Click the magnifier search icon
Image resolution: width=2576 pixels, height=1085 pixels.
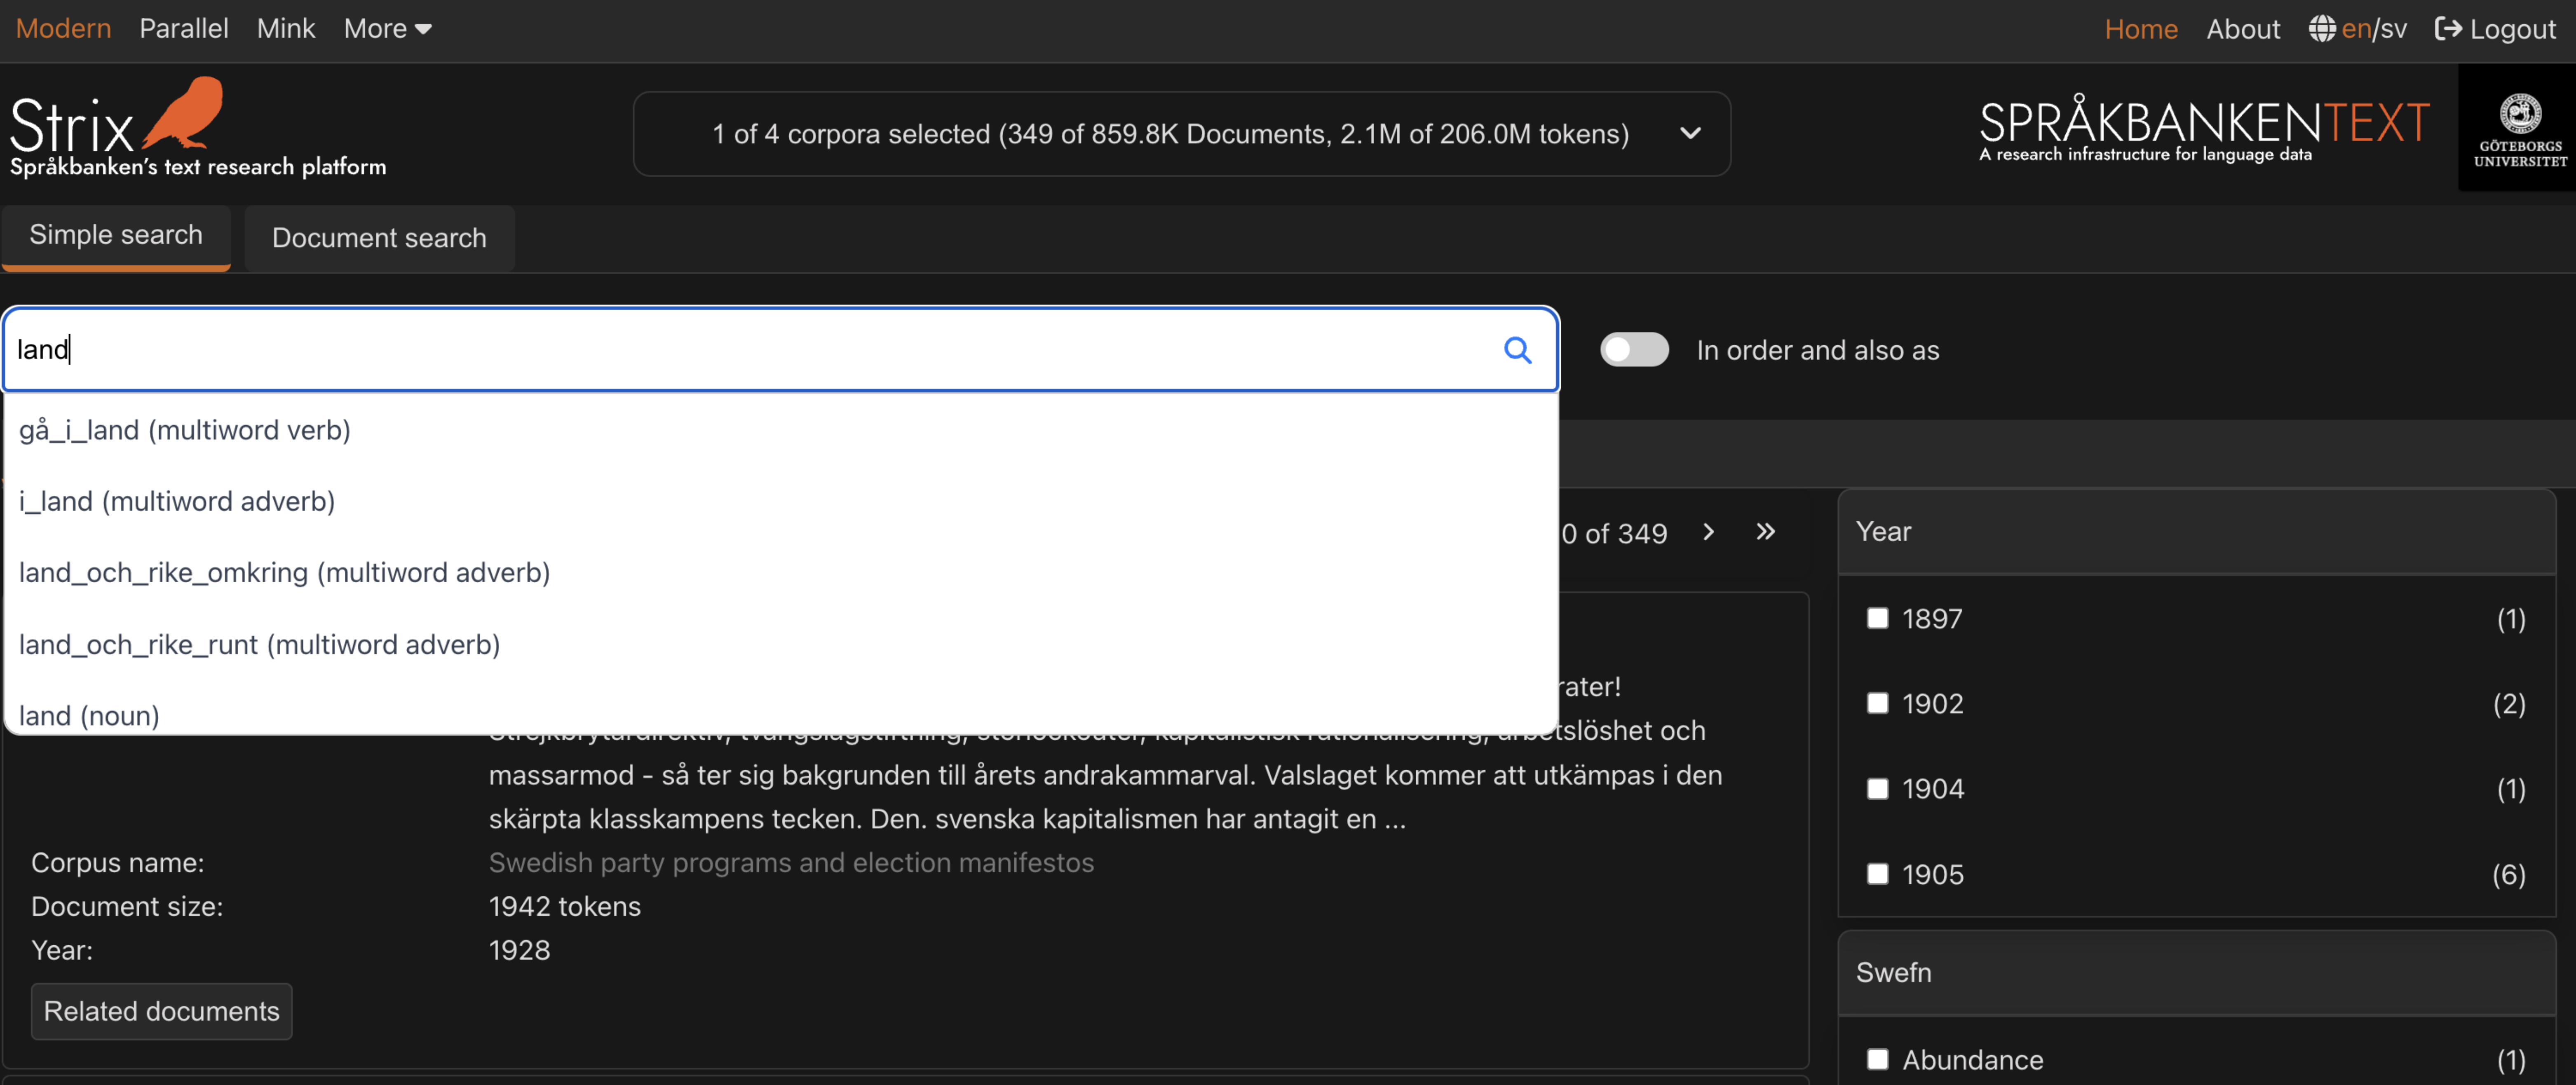[x=1517, y=350]
